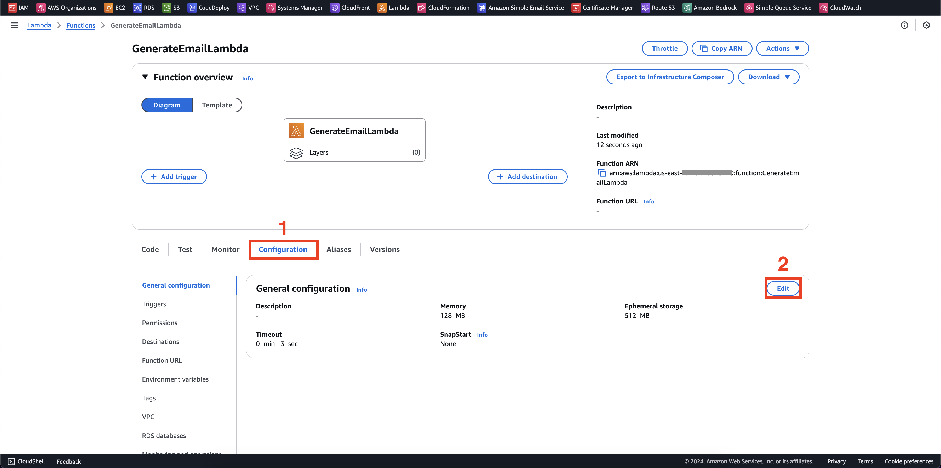Open the Versions tab
Image resolution: width=941 pixels, height=468 pixels.
[385, 249]
